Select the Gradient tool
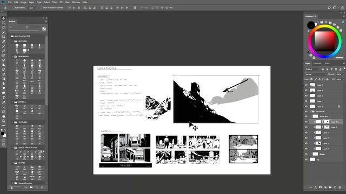 [x=4, y=79]
